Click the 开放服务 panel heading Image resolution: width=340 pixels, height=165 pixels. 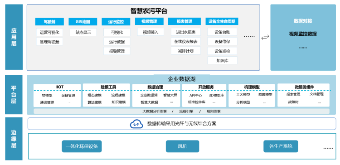206,87
